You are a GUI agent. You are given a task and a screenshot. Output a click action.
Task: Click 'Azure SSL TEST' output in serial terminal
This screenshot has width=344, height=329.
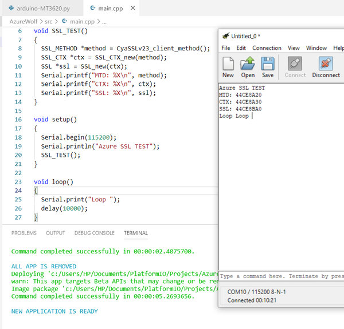(x=242, y=88)
